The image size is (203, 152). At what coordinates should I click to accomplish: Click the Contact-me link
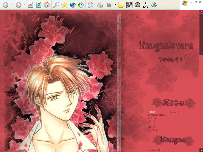click(x=156, y=130)
